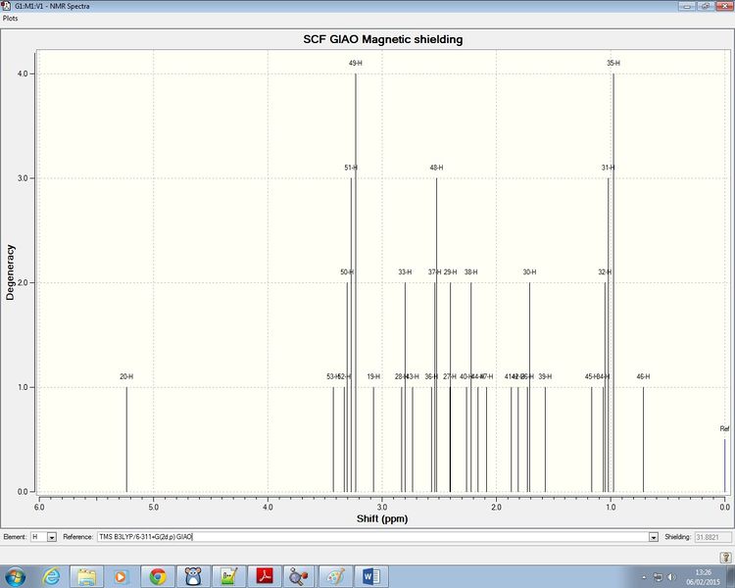Click the NMR Spectra window icon
The image size is (735, 588).
[6, 6]
